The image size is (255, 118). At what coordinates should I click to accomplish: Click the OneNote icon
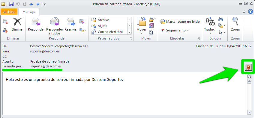coord(151,26)
